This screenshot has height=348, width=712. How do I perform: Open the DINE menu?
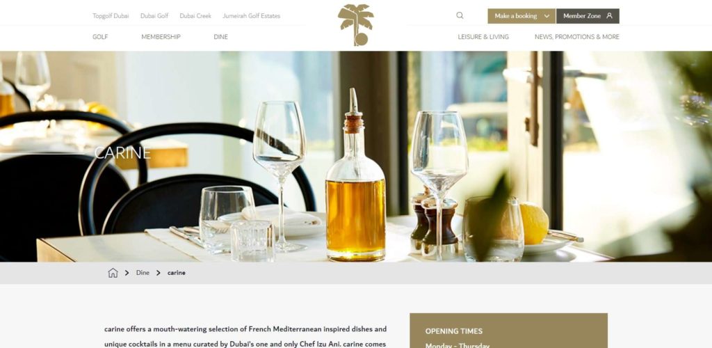220,37
